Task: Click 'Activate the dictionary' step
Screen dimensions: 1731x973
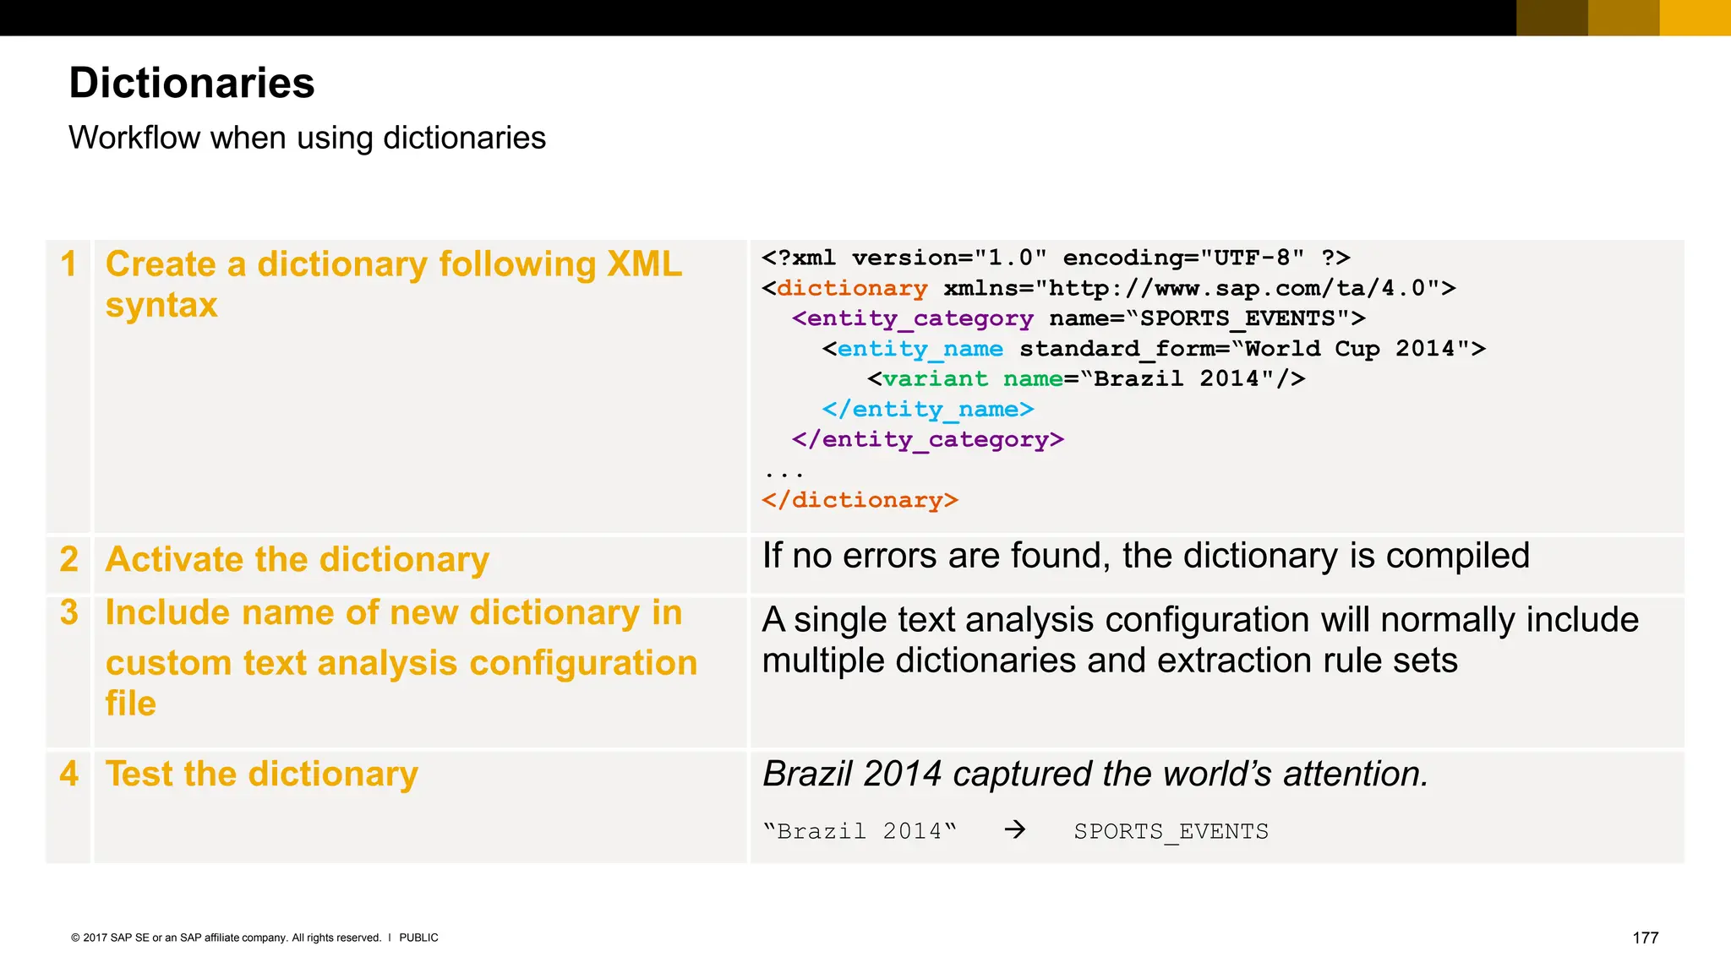Action: pyautogui.click(x=298, y=560)
